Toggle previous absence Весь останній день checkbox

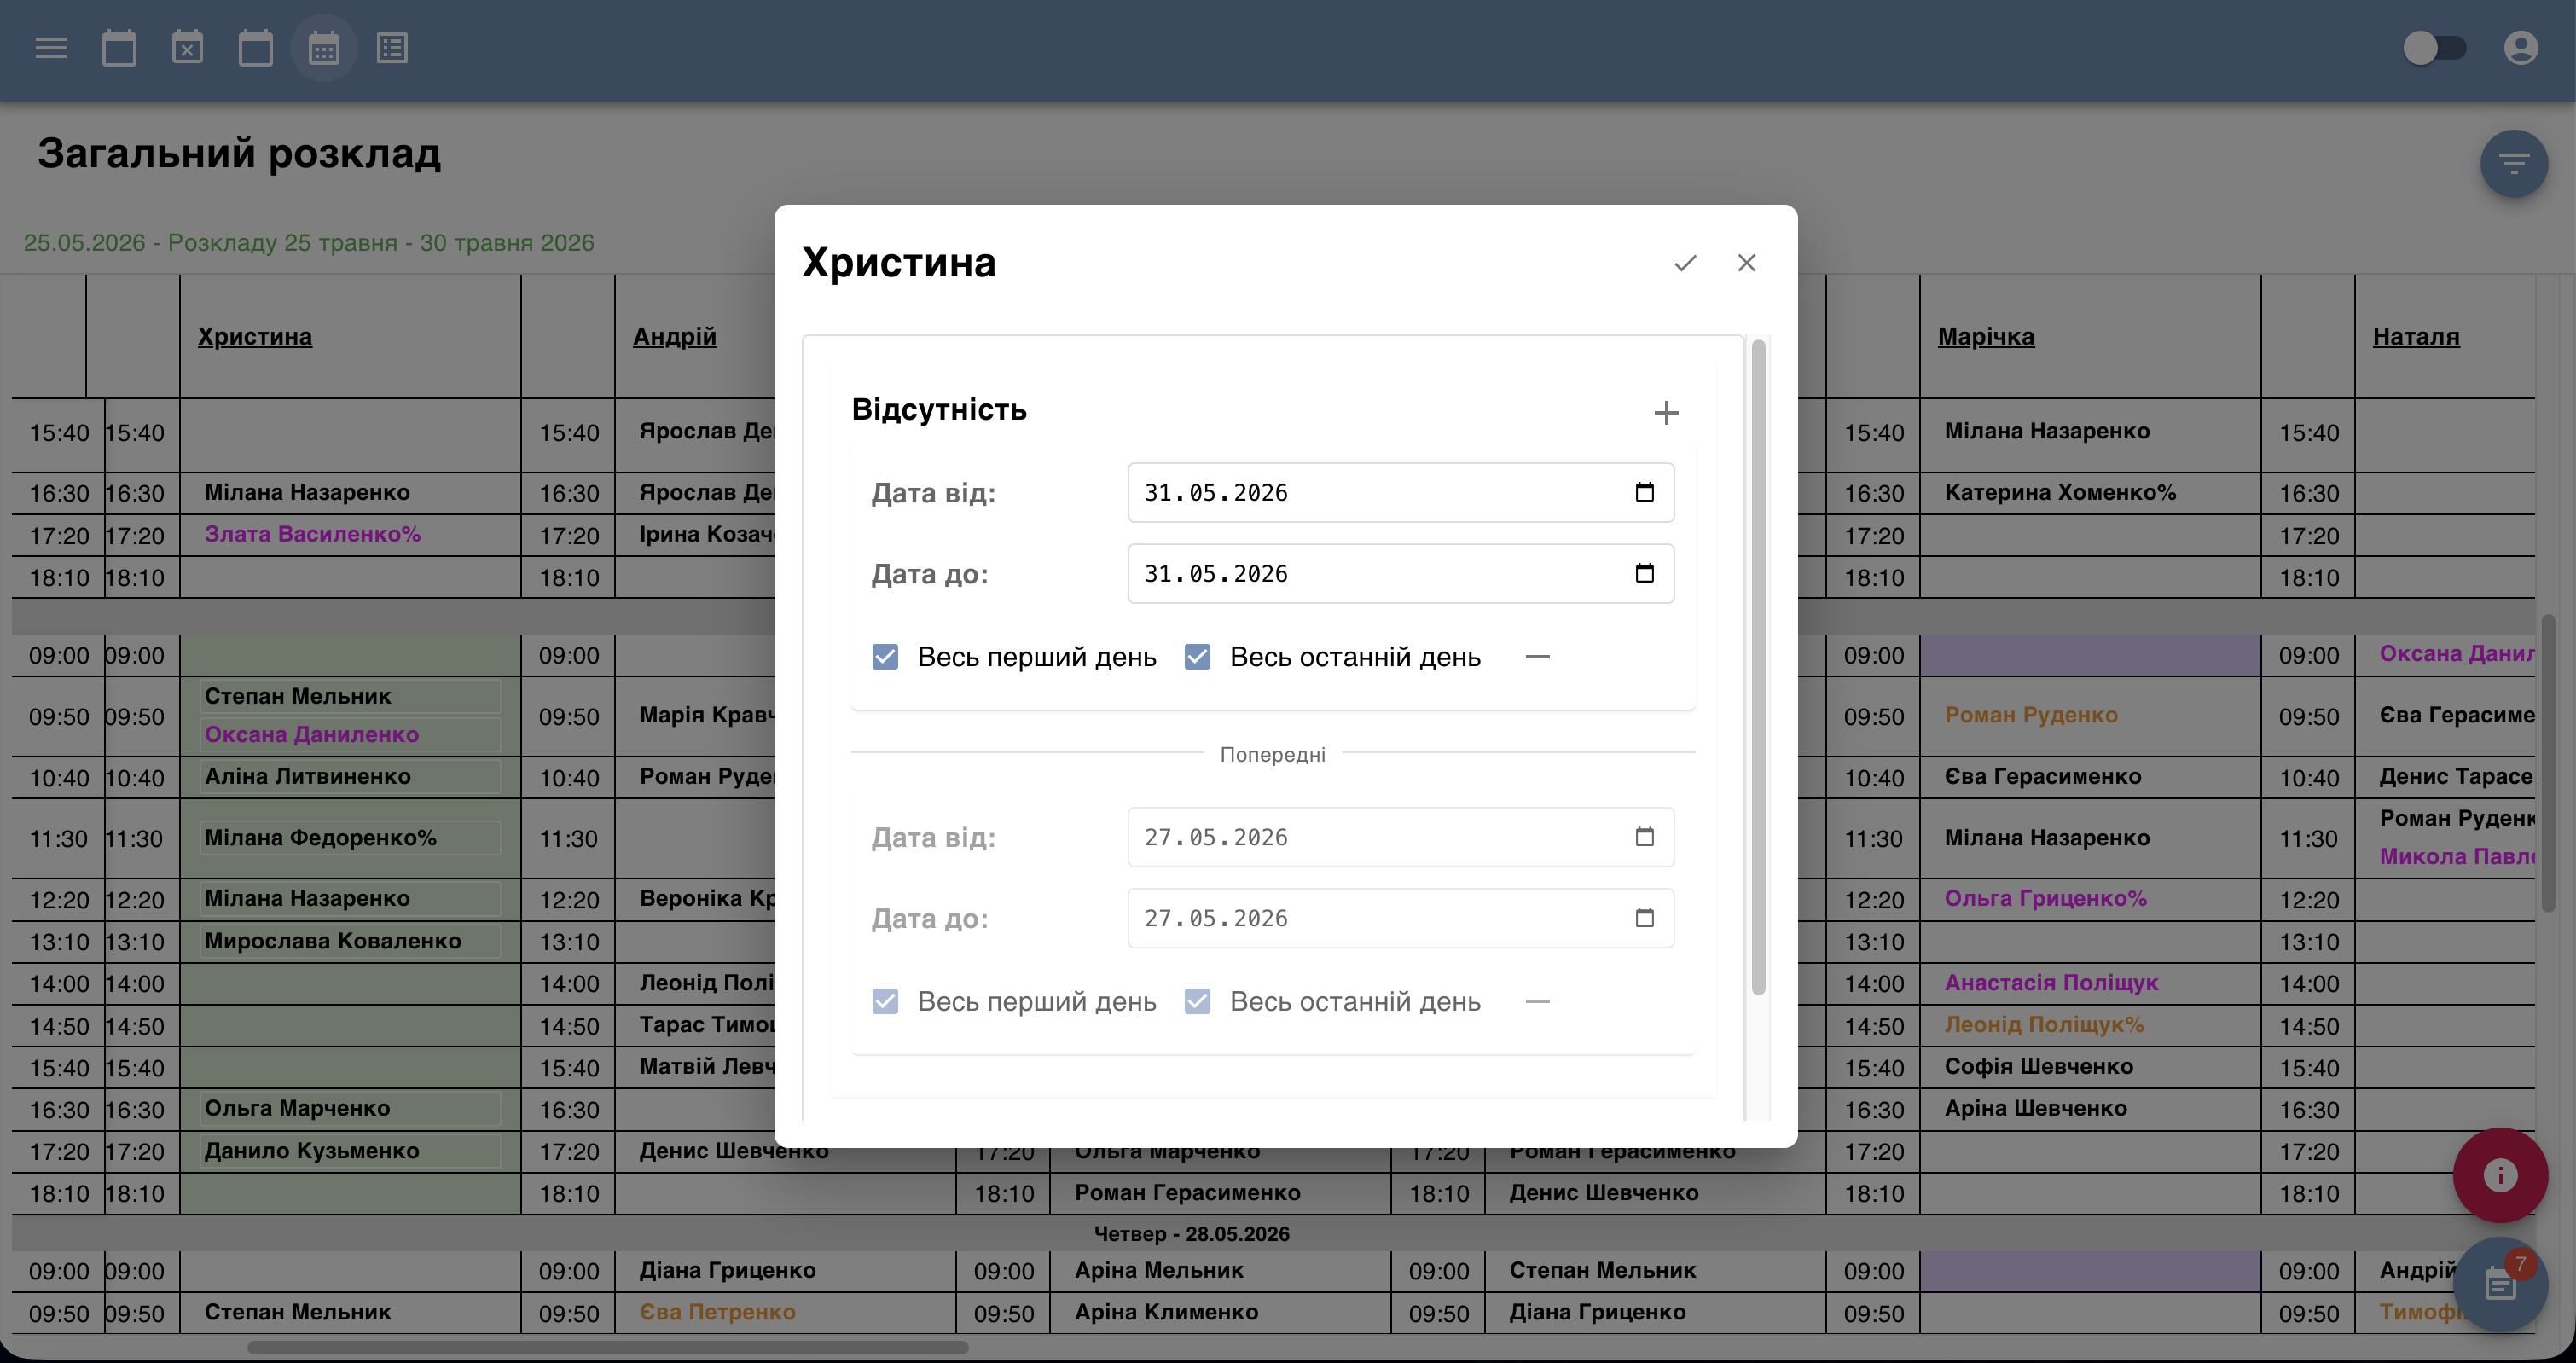pyautogui.click(x=1197, y=1001)
